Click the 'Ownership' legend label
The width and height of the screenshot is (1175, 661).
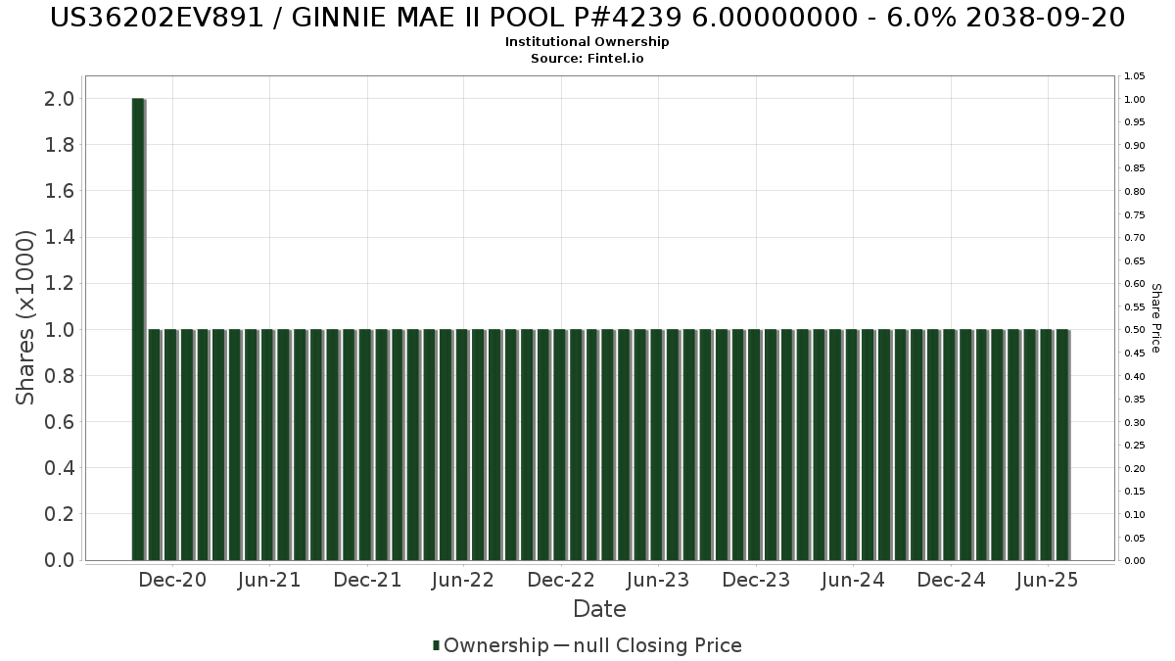pyautogui.click(x=496, y=645)
